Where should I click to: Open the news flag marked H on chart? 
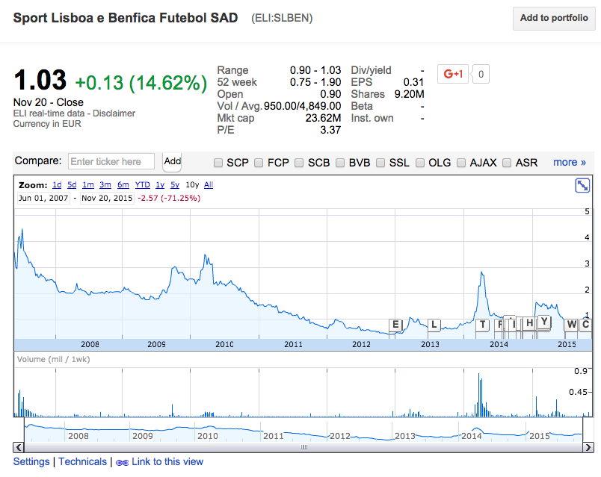[x=529, y=323]
